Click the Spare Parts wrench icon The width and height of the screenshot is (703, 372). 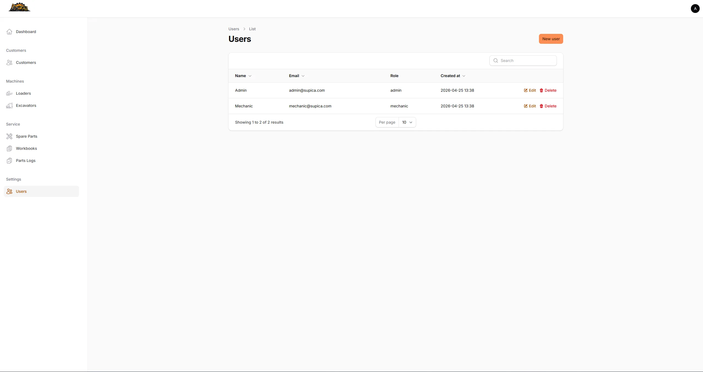pyautogui.click(x=9, y=136)
